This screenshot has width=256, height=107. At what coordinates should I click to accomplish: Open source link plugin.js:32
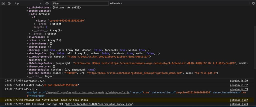(x=239, y=85)
